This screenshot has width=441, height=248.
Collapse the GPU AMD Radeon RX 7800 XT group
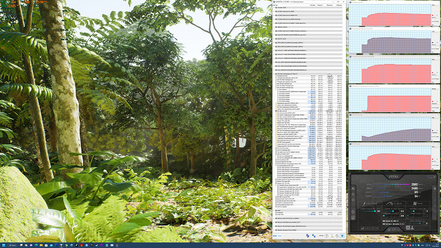(x=274, y=74)
